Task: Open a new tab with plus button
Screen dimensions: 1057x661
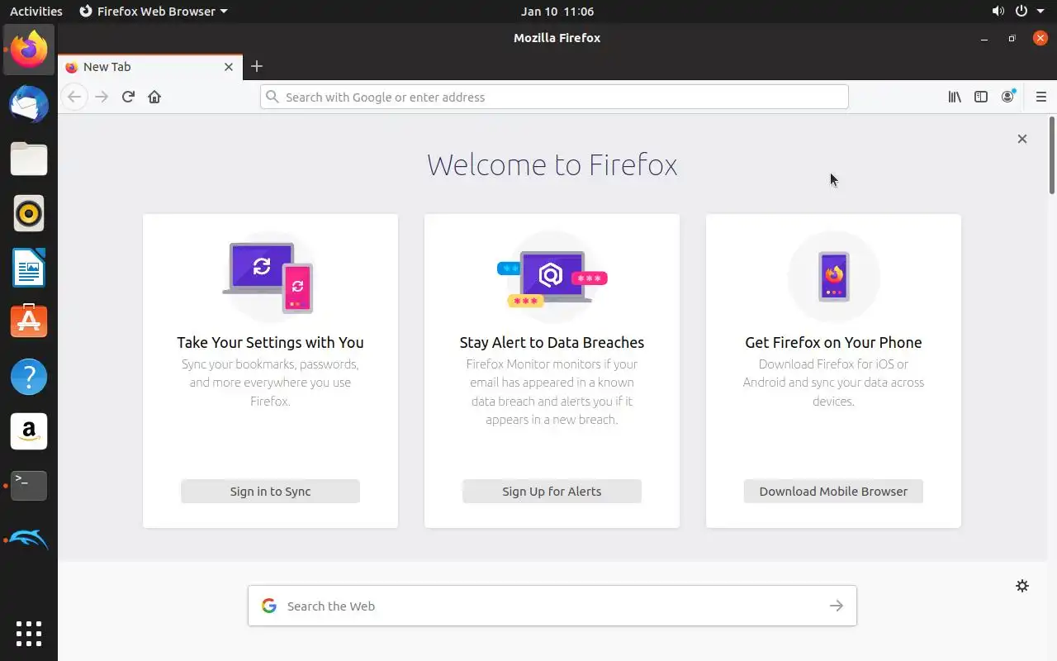Action: click(257, 66)
